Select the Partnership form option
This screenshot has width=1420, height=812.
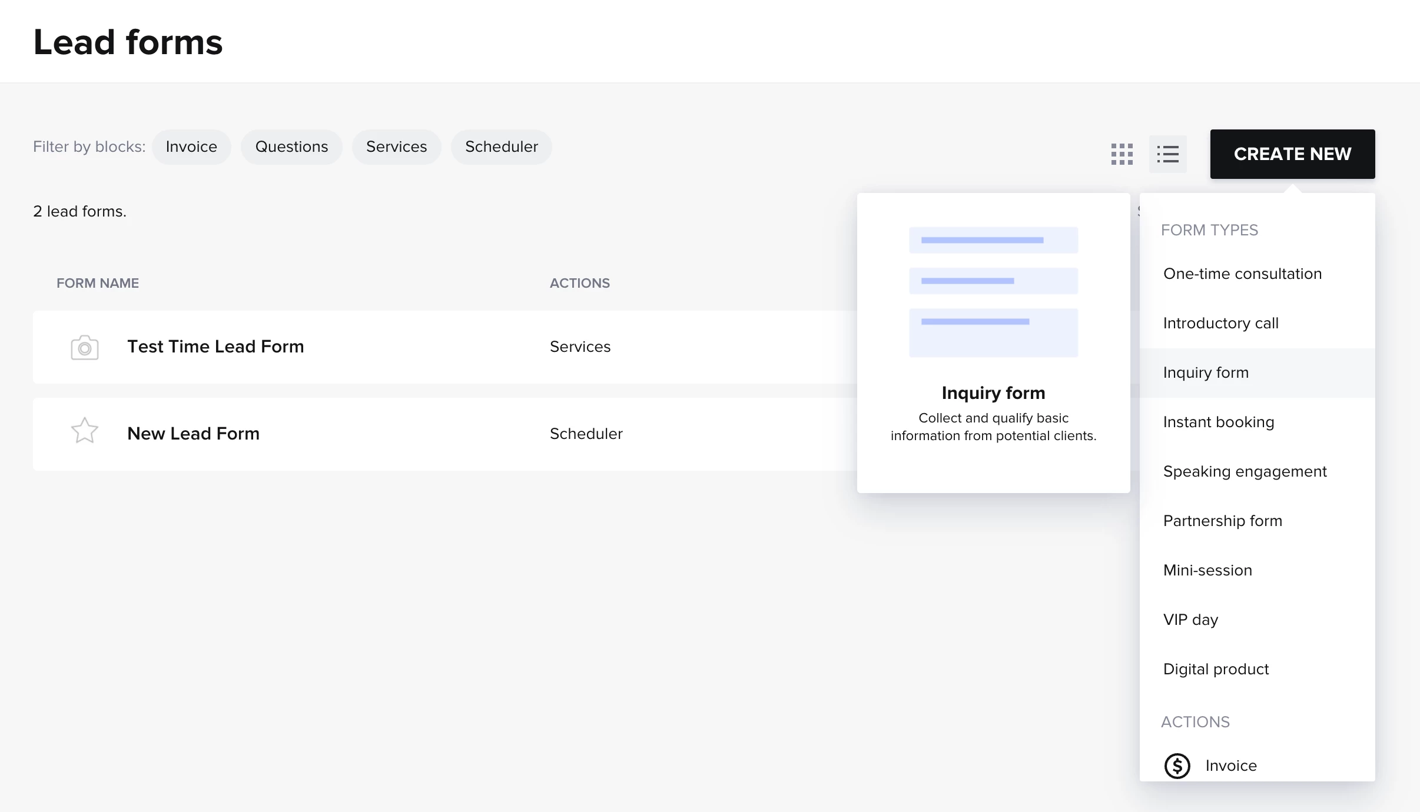[x=1222, y=521]
